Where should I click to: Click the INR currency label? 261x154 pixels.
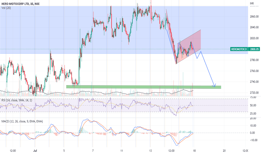point(252,3)
